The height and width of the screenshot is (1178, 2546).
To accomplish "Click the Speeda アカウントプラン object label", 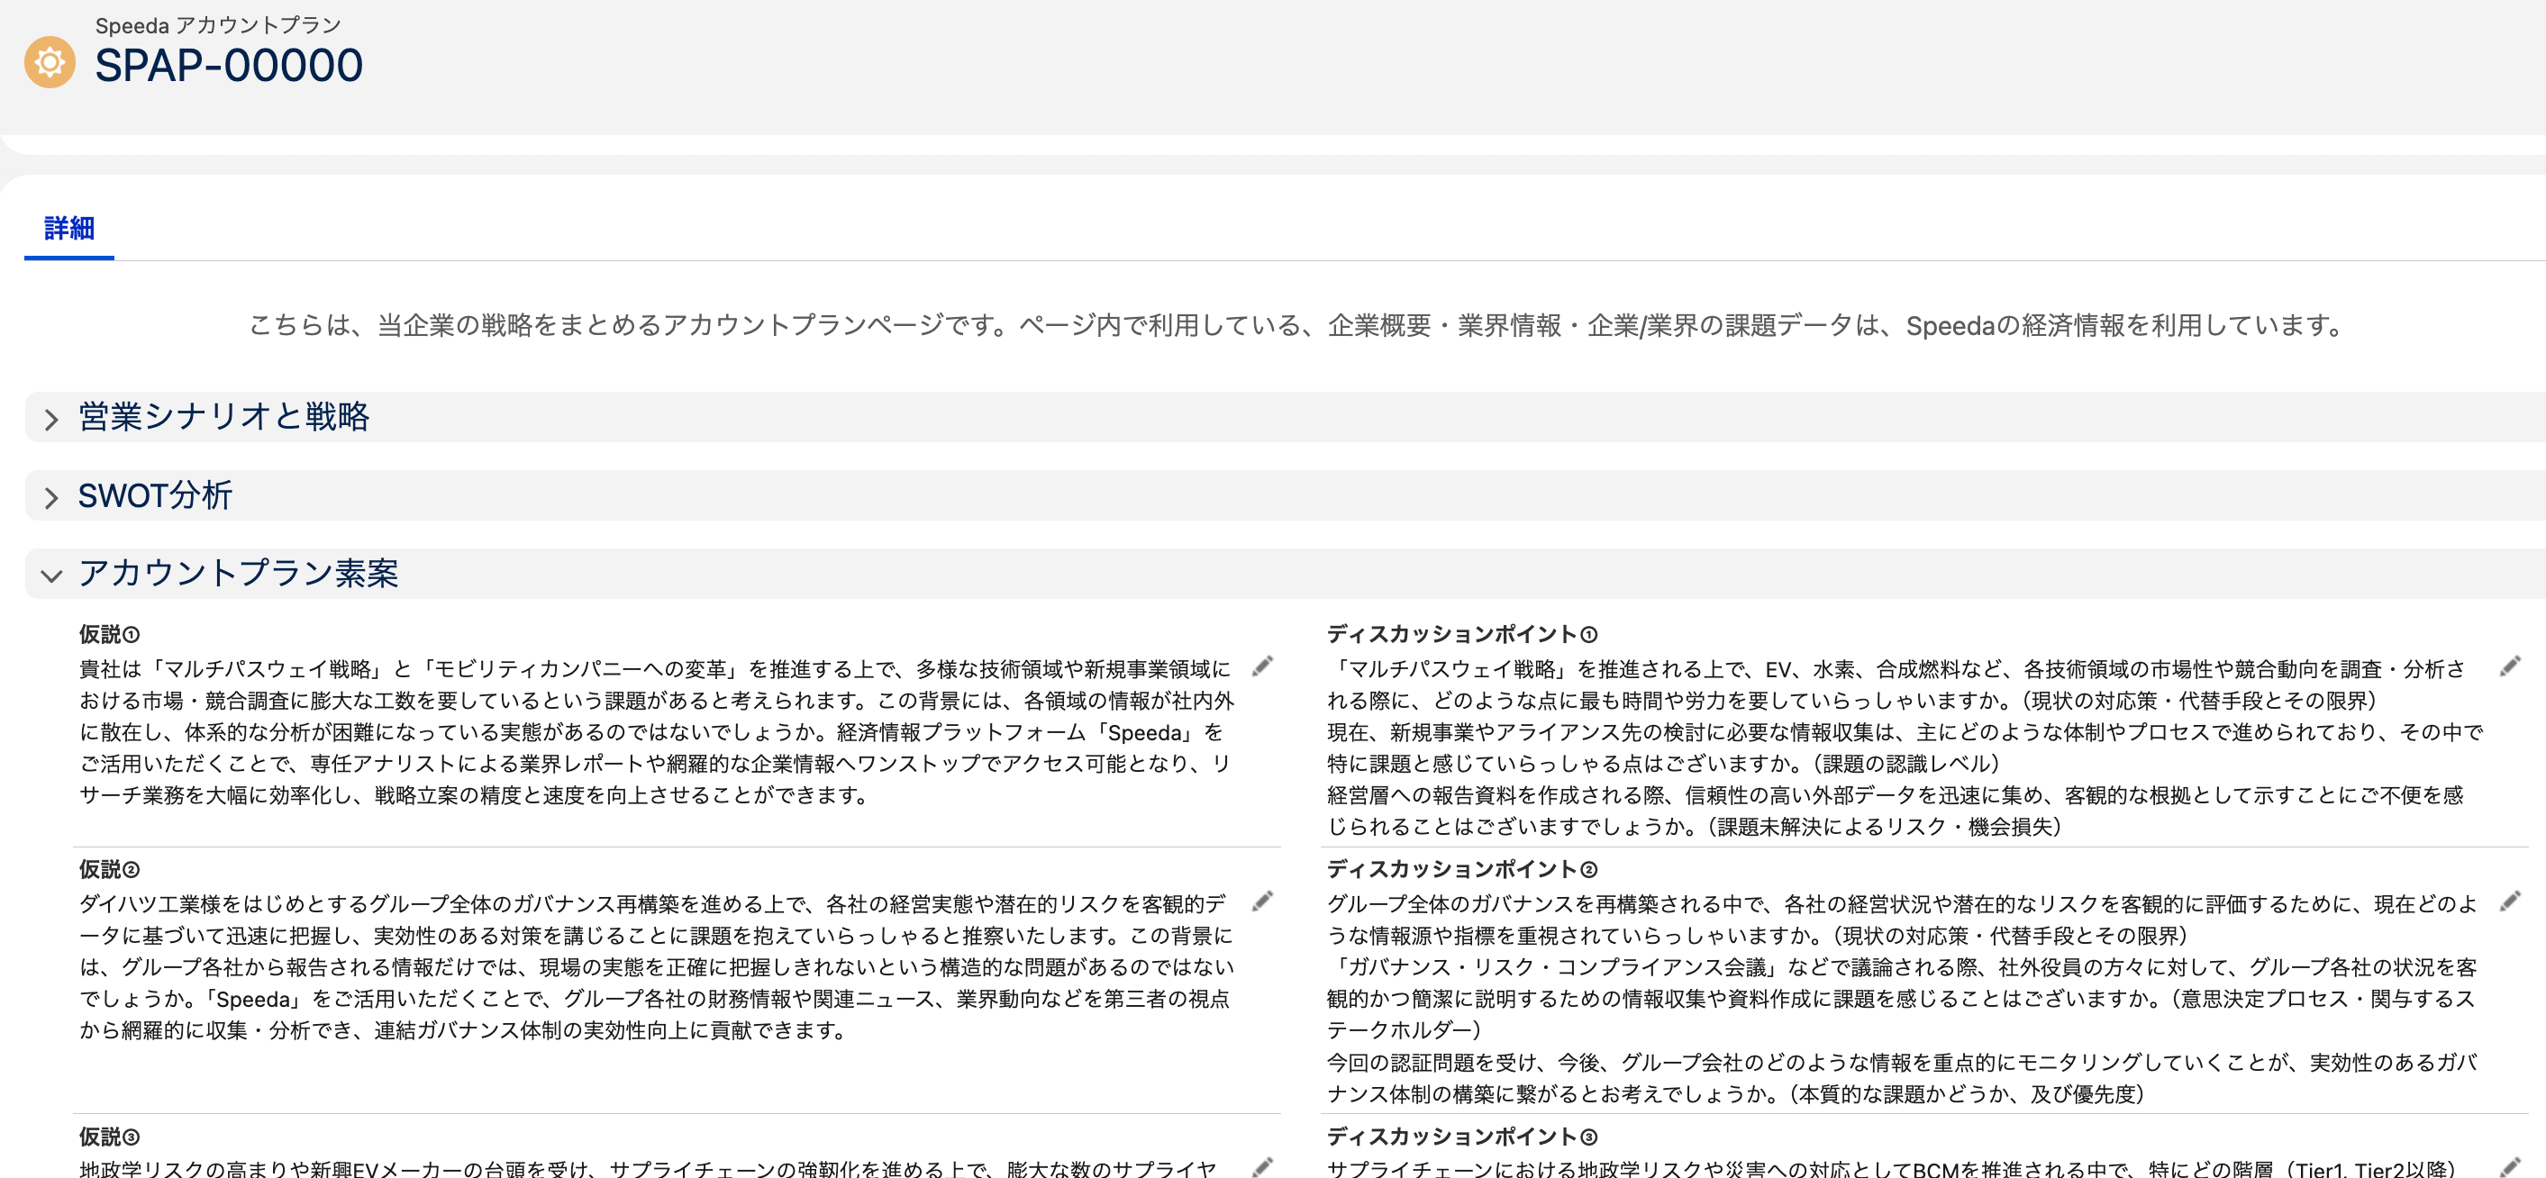I will 217,24.
